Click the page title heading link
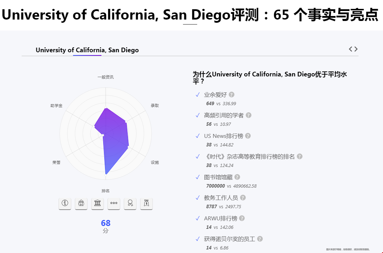383x253 pixels. coord(191,15)
